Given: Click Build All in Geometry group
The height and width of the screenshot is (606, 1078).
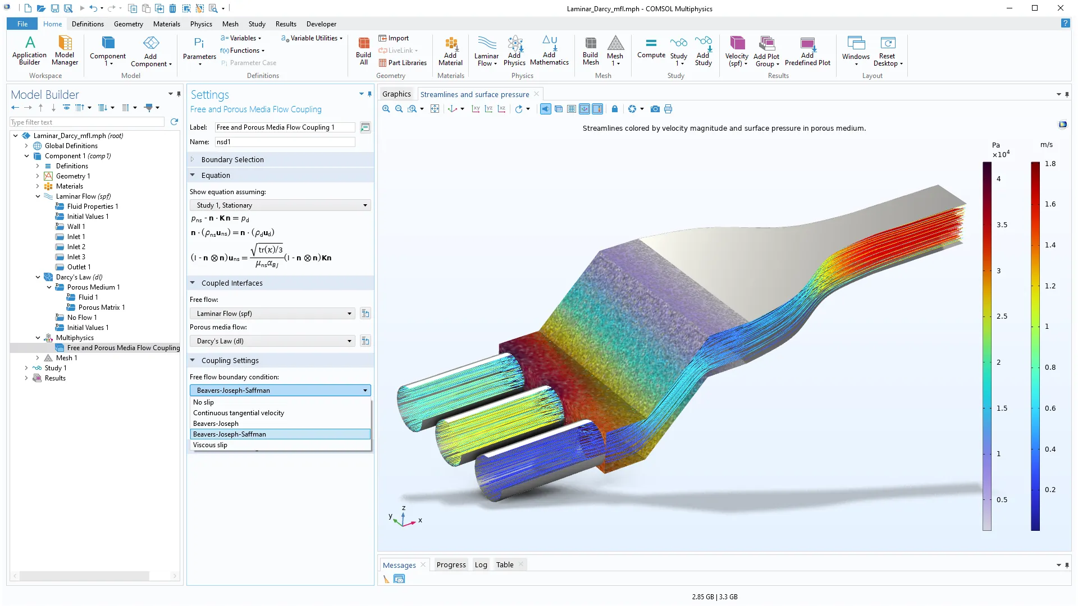Looking at the screenshot, I should pyautogui.click(x=363, y=51).
